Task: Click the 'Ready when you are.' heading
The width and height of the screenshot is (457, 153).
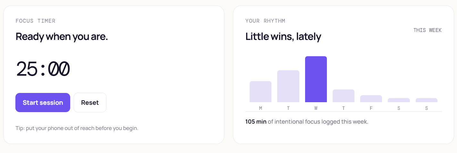Action: click(x=62, y=36)
